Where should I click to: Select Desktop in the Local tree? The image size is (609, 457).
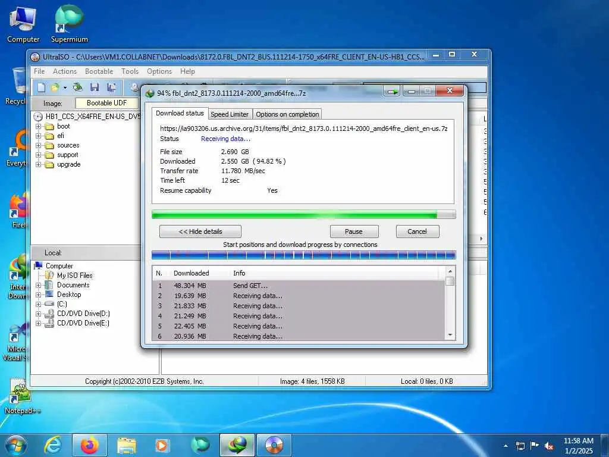[69, 295]
